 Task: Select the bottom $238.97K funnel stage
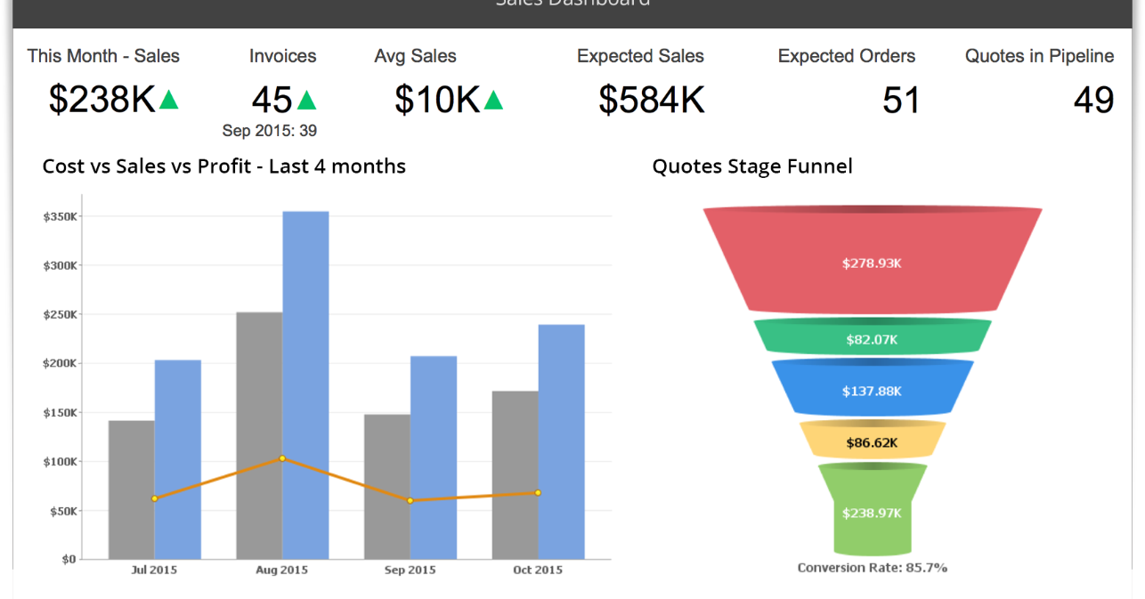(x=872, y=513)
